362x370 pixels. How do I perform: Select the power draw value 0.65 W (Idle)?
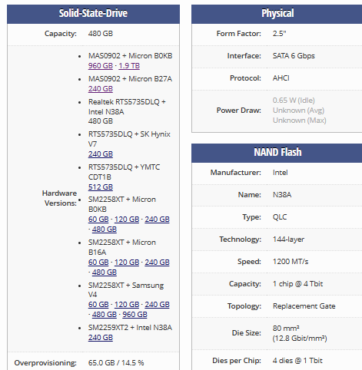point(294,101)
